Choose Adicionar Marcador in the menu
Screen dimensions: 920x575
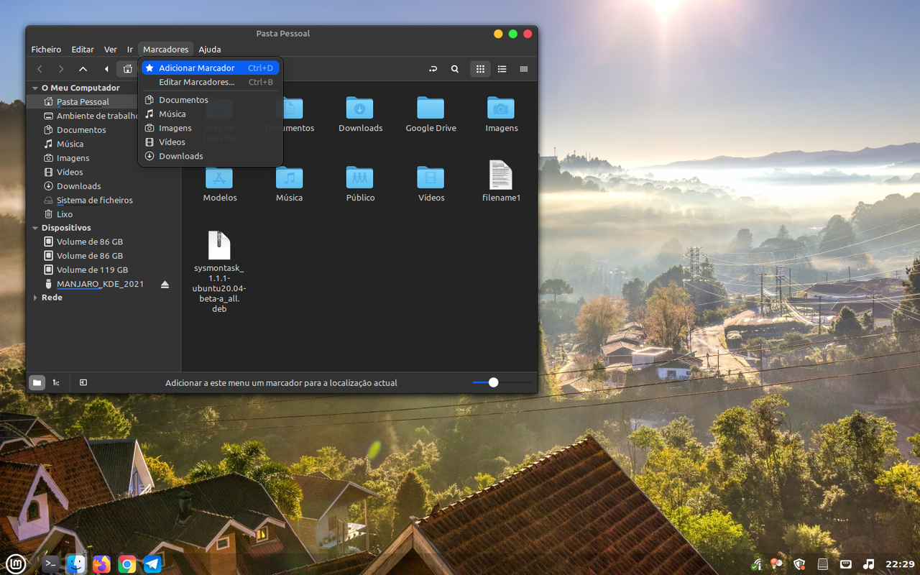tap(210, 68)
